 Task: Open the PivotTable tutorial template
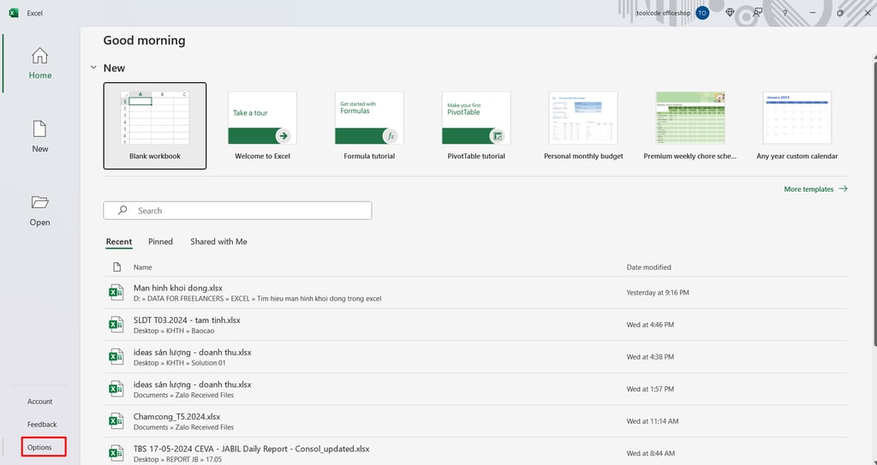click(476, 126)
